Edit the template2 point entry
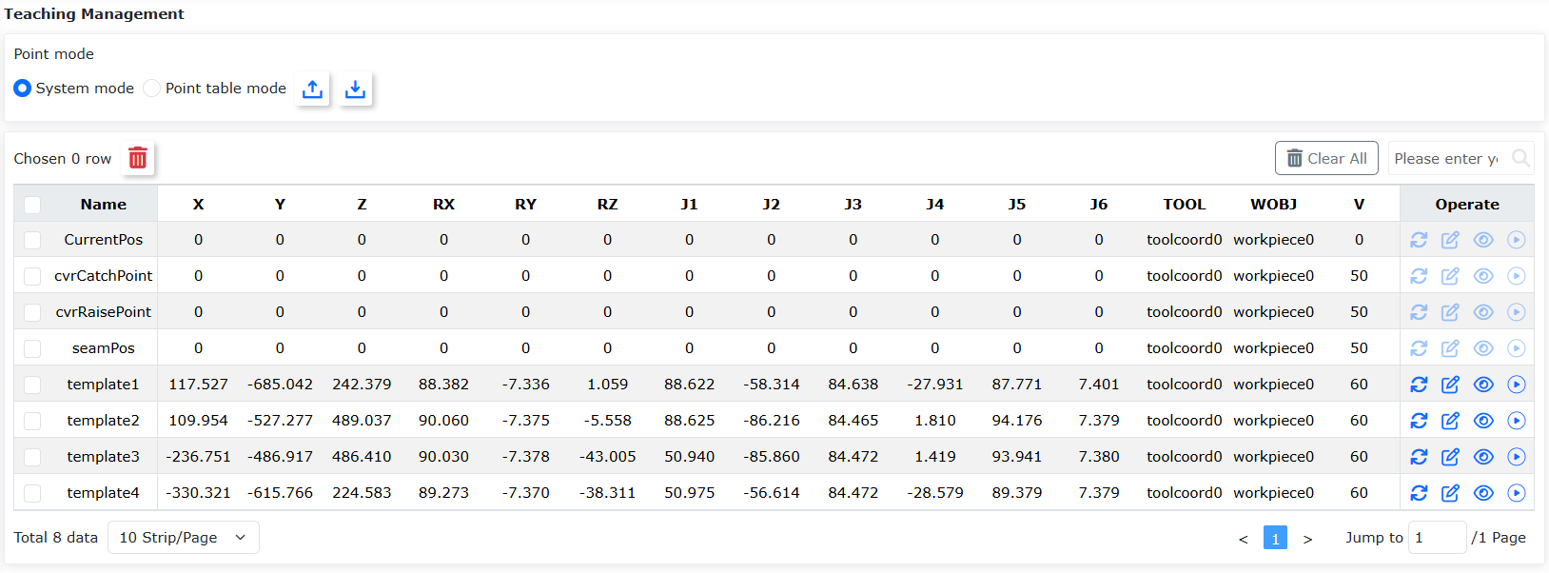 [x=1450, y=421]
